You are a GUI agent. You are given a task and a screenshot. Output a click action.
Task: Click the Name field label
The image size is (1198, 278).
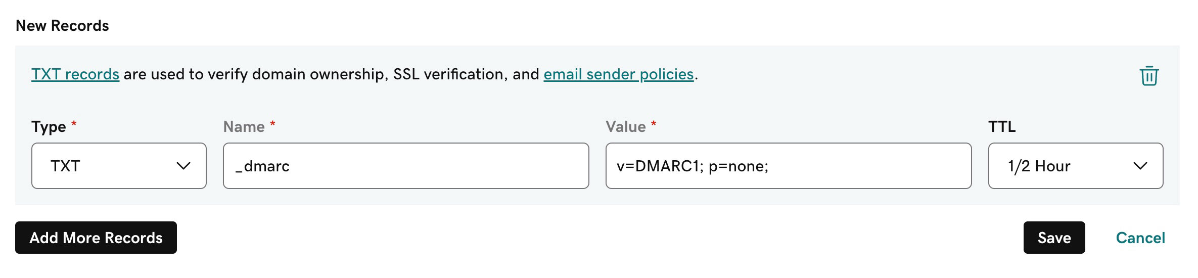(x=244, y=126)
